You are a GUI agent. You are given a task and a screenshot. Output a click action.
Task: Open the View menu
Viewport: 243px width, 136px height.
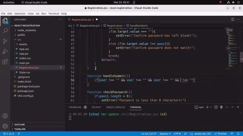coord(31,14)
